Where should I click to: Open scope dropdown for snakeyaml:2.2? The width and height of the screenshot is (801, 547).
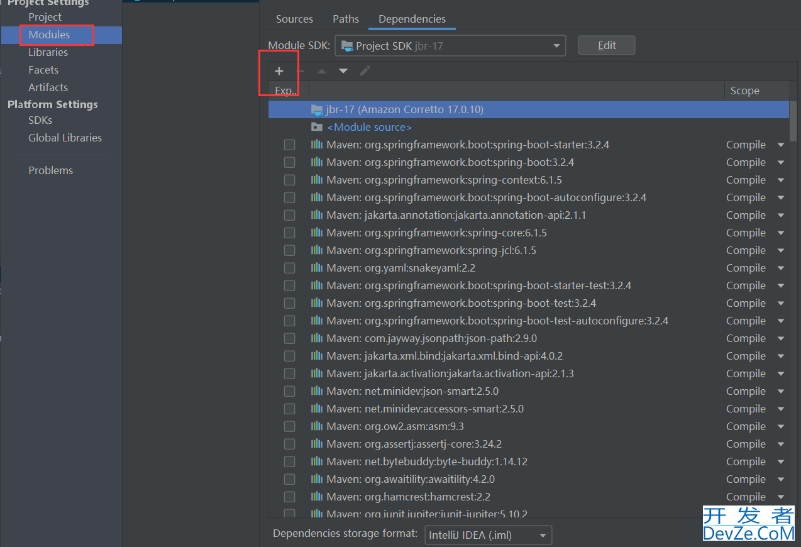(x=781, y=268)
